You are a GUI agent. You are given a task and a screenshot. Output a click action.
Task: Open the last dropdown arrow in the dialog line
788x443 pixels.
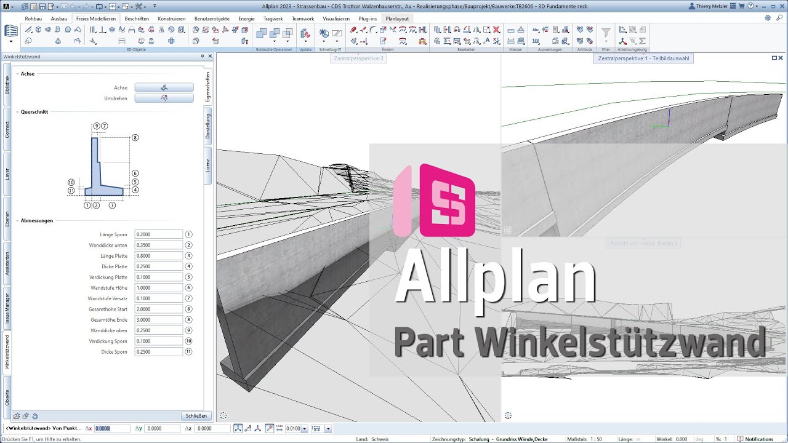tap(329, 428)
